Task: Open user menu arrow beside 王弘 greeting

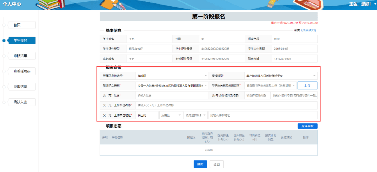Action: 375,5
